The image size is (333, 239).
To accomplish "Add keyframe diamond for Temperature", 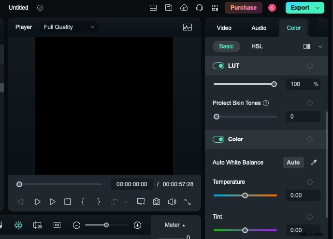I will pos(310,182).
